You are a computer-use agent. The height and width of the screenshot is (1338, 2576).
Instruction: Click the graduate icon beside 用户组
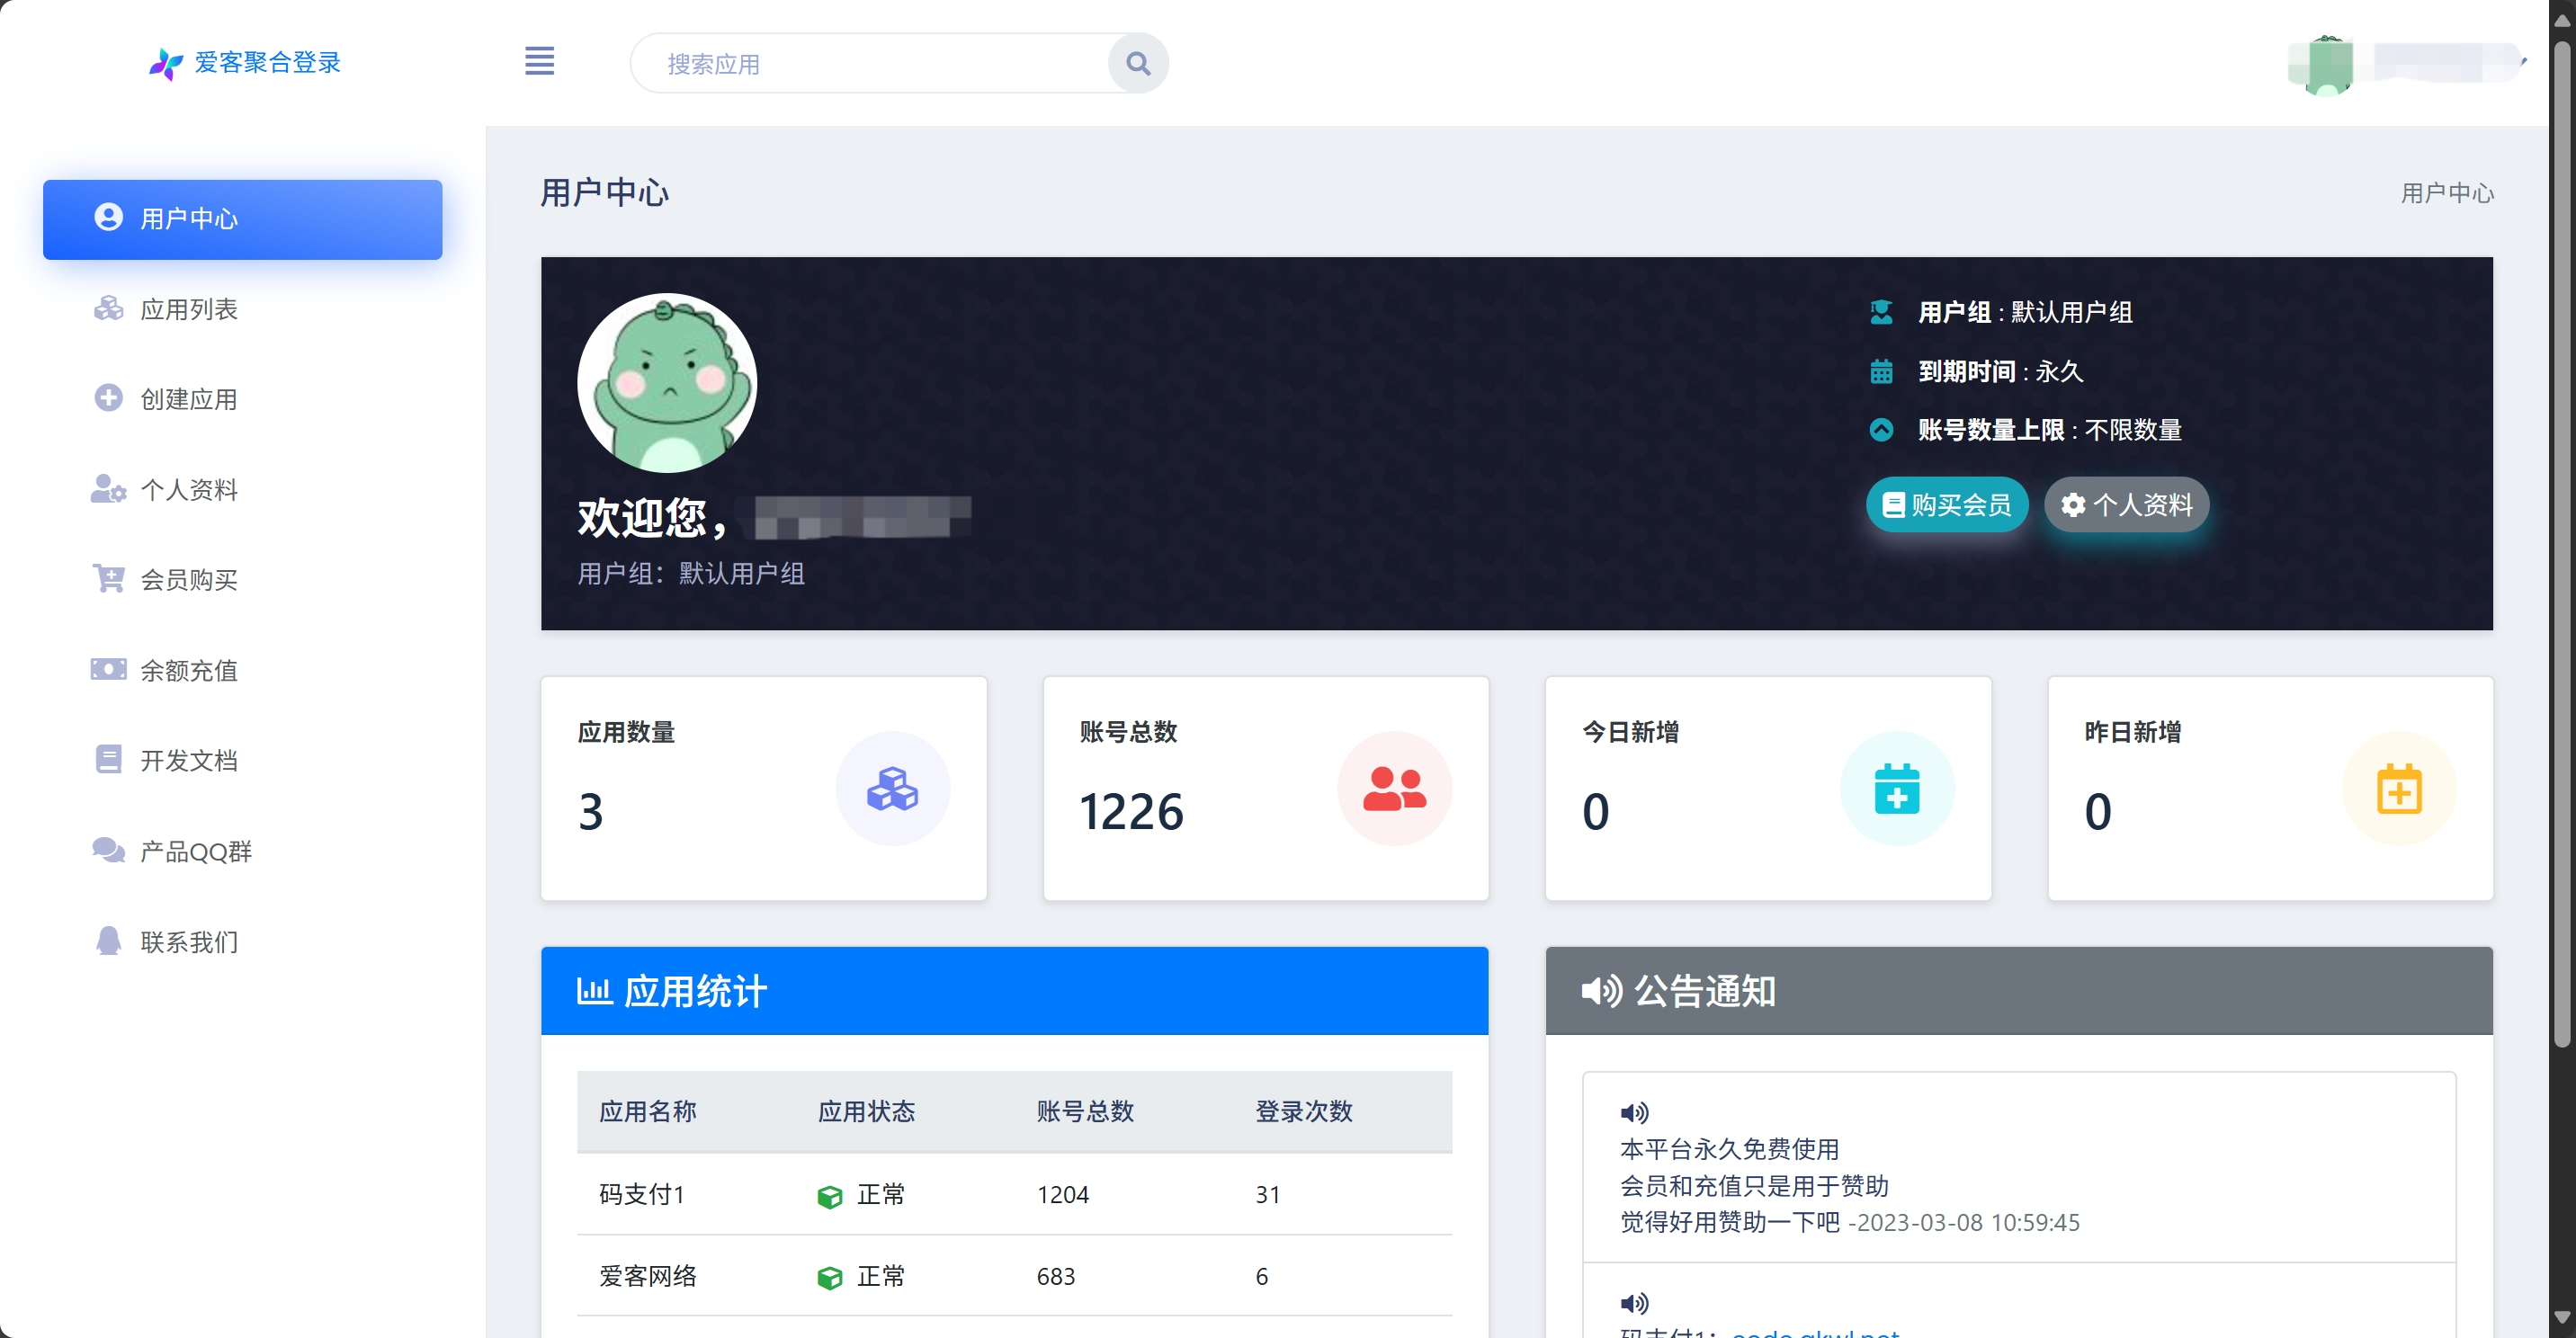coord(1881,312)
